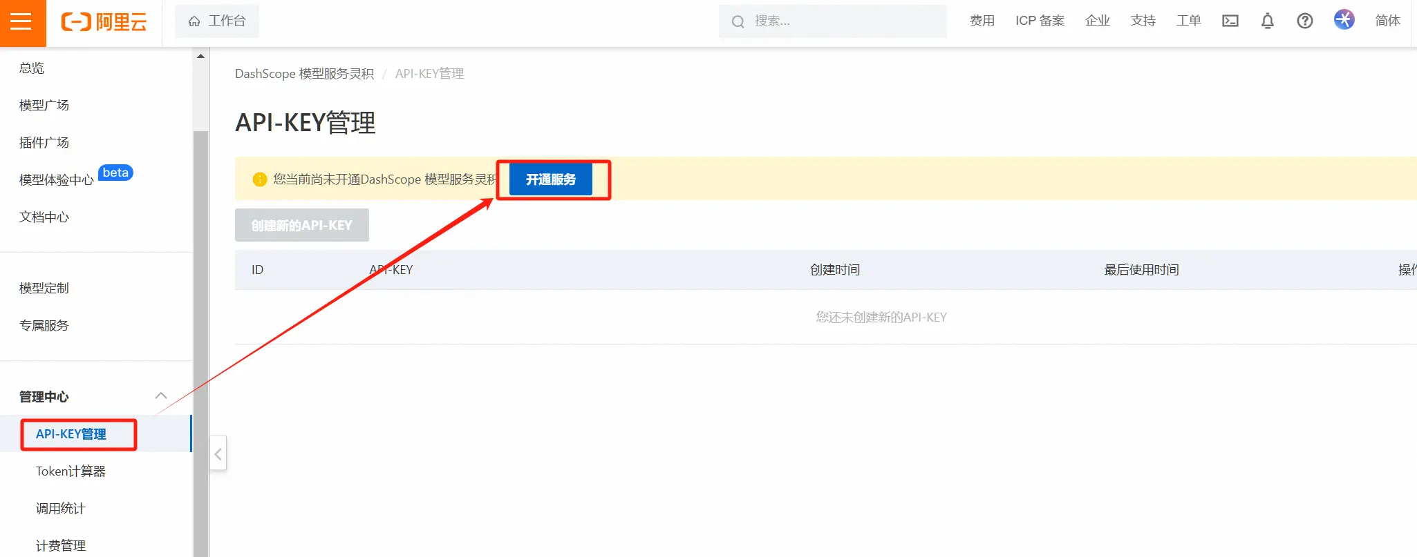
Task: Open the 支持 menu
Action: click(1143, 21)
